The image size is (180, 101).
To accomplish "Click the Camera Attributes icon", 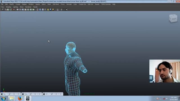I will tap(6, 10).
